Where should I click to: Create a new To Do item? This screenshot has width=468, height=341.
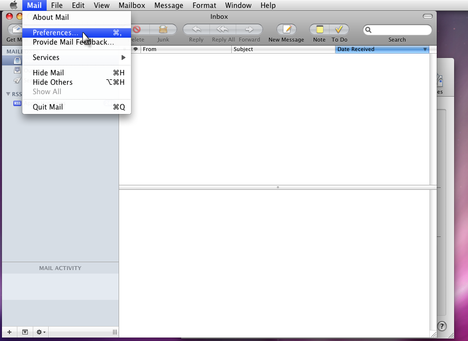pyautogui.click(x=339, y=29)
